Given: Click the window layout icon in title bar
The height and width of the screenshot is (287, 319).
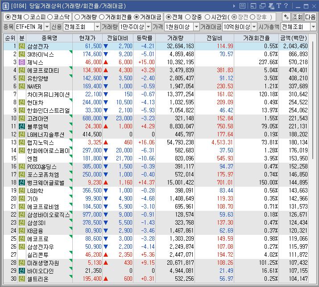Looking at the screenshot, I should [x=253, y=6].
